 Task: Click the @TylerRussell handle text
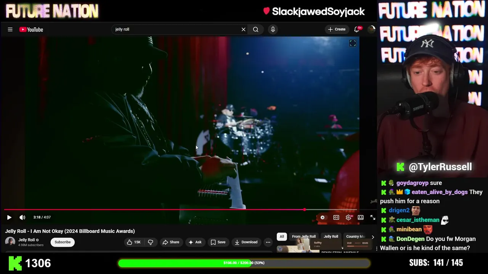(x=440, y=167)
